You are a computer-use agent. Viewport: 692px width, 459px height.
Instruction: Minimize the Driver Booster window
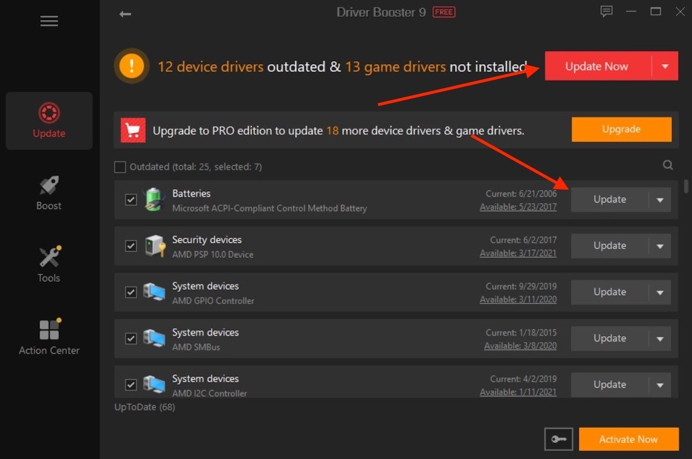point(631,12)
